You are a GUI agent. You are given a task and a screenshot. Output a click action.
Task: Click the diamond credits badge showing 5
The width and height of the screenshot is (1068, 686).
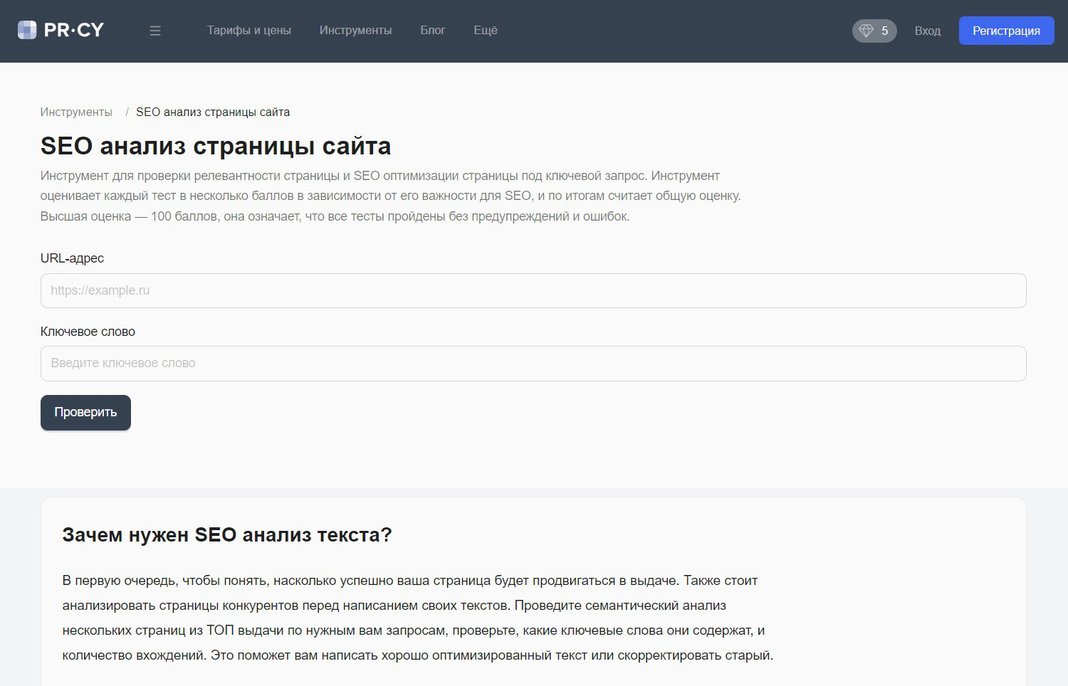[874, 31]
